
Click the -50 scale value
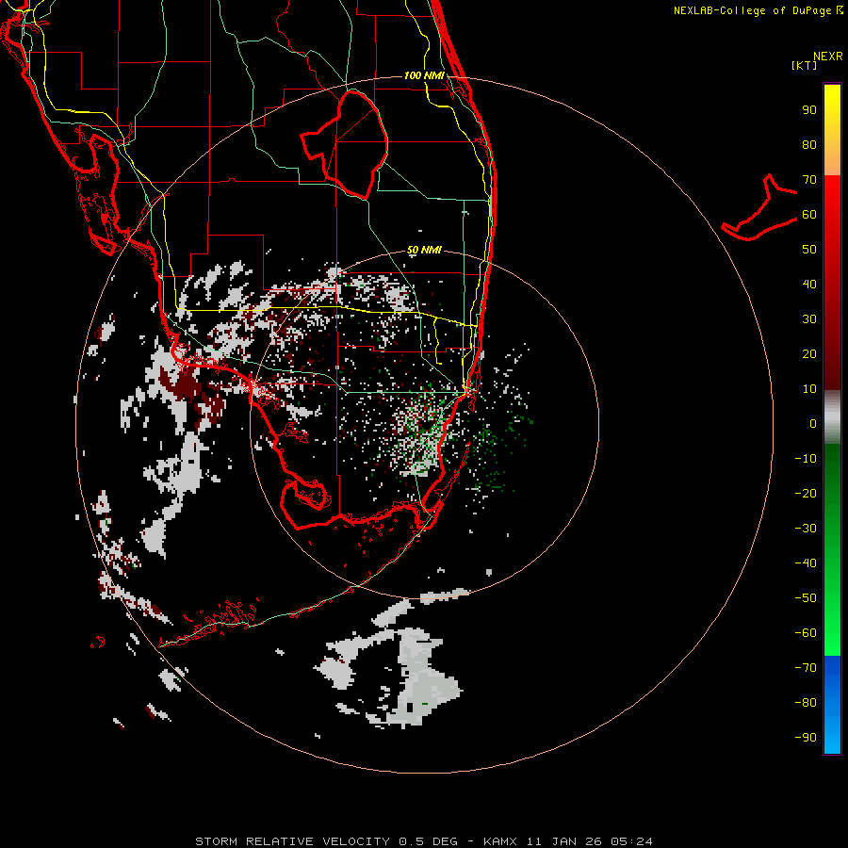(x=806, y=598)
